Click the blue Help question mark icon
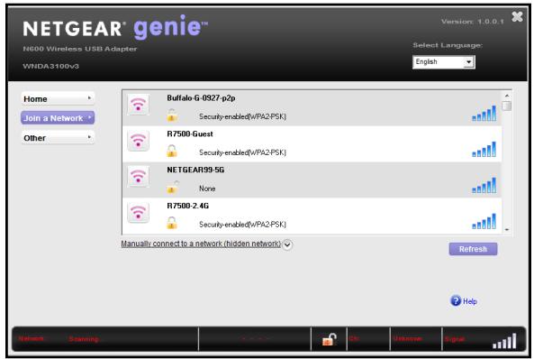Viewport: 534px width, 359px height. [x=456, y=300]
